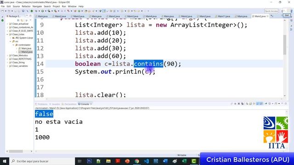Open the Refactor menu
The height and width of the screenshot is (165, 294).
click(x=26, y=6)
